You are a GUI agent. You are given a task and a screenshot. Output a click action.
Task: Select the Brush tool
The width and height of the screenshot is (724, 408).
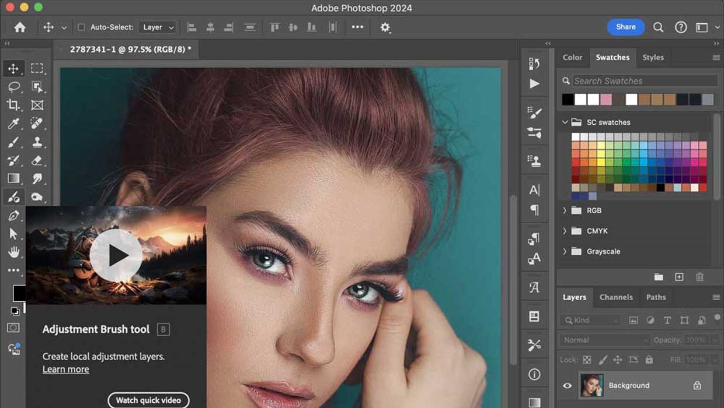(13, 142)
